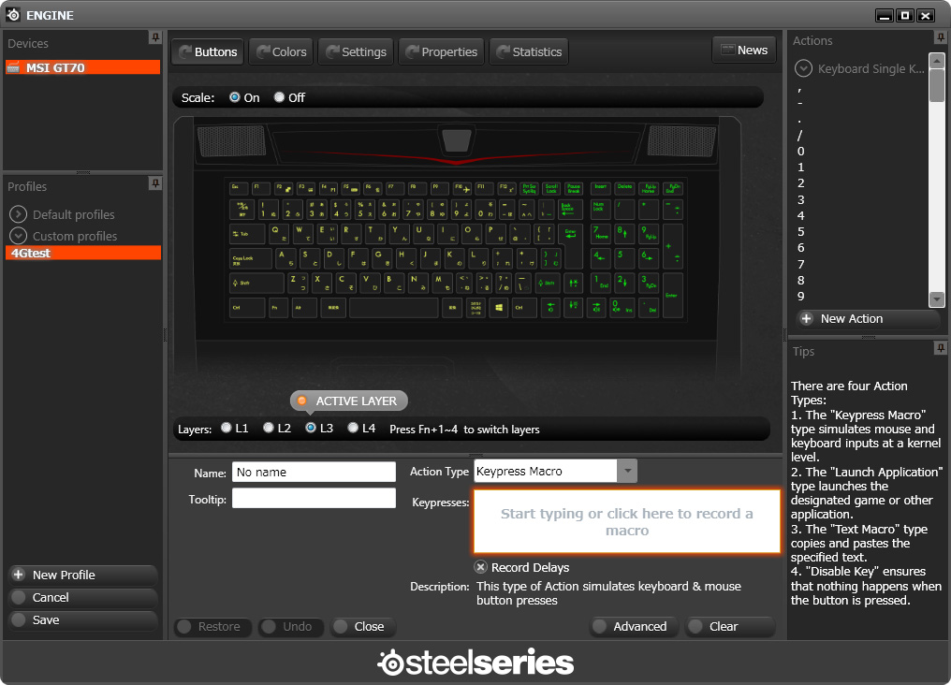This screenshot has width=951, height=685.
Task: Select the 4Gtest profile
Action: 82,253
